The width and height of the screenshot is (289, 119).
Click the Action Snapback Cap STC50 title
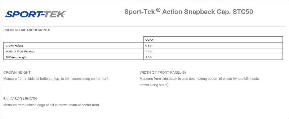coord(189,11)
